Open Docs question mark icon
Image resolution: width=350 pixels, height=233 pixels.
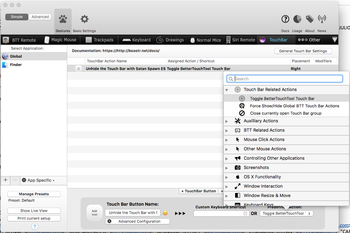coord(285,19)
